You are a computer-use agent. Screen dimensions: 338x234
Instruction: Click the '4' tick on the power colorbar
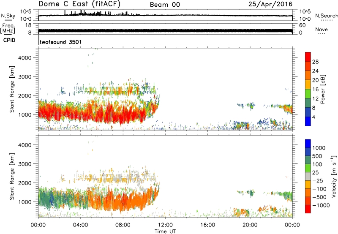click(x=313, y=117)
